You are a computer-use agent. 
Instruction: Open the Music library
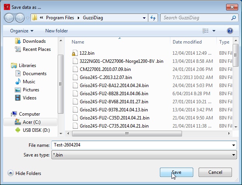(29, 82)
